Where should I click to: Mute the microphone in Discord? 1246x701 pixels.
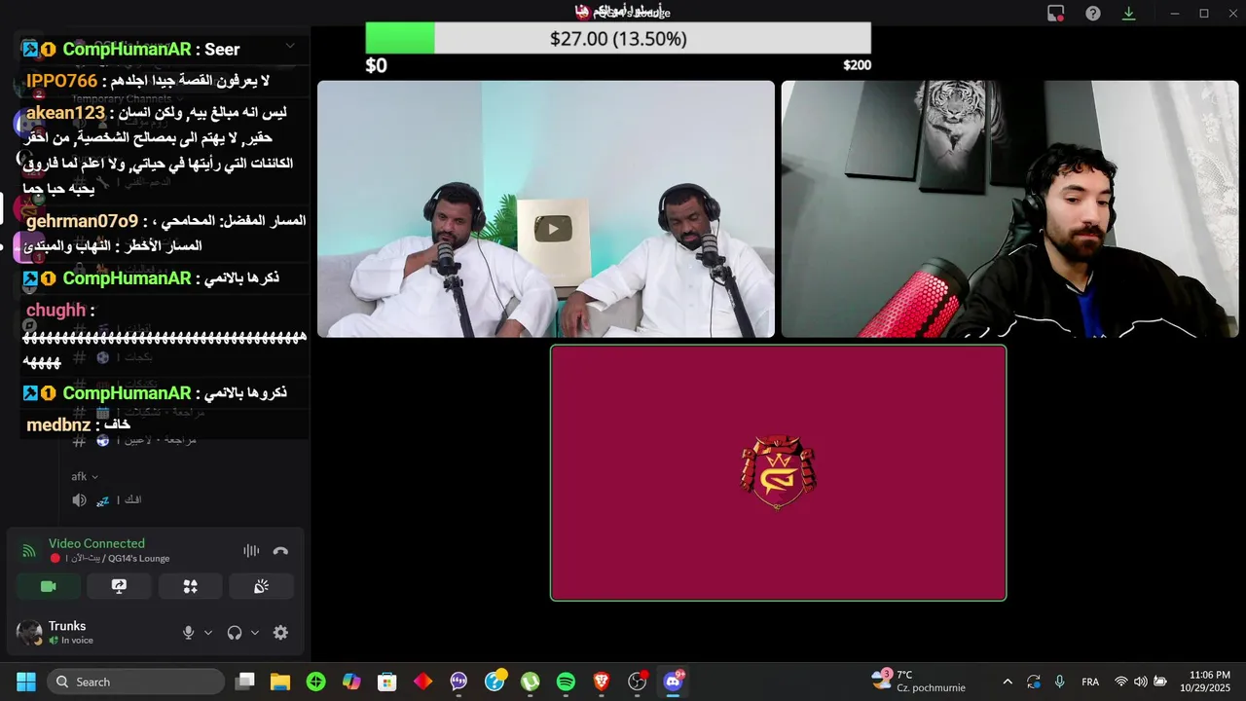click(x=189, y=633)
